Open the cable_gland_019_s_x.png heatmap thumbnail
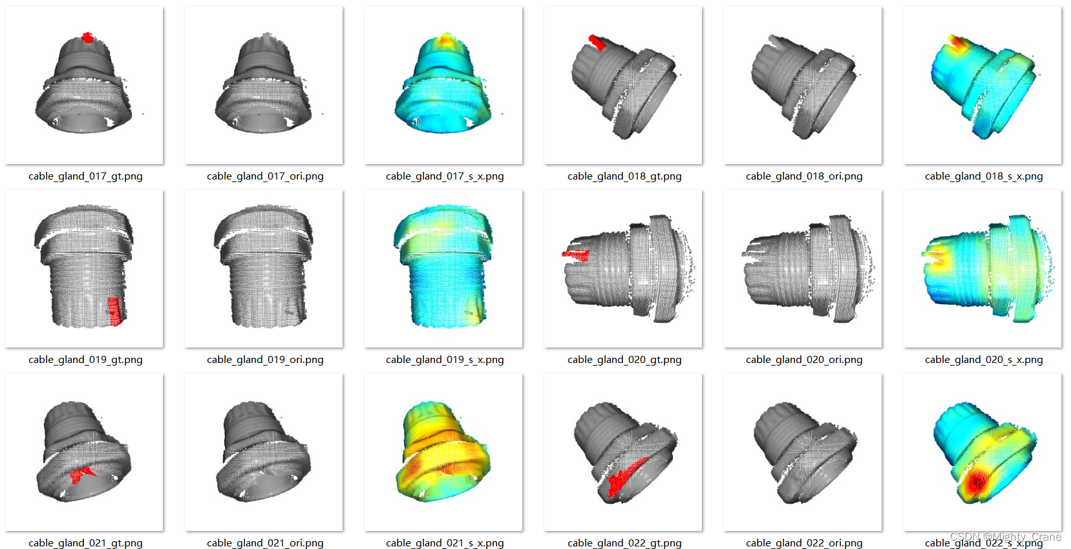This screenshot has height=549, width=1071. [x=443, y=269]
